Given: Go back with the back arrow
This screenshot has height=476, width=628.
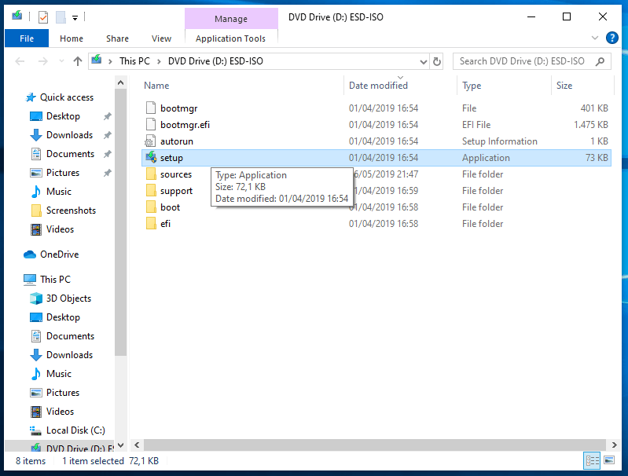Looking at the screenshot, I should tap(20, 61).
